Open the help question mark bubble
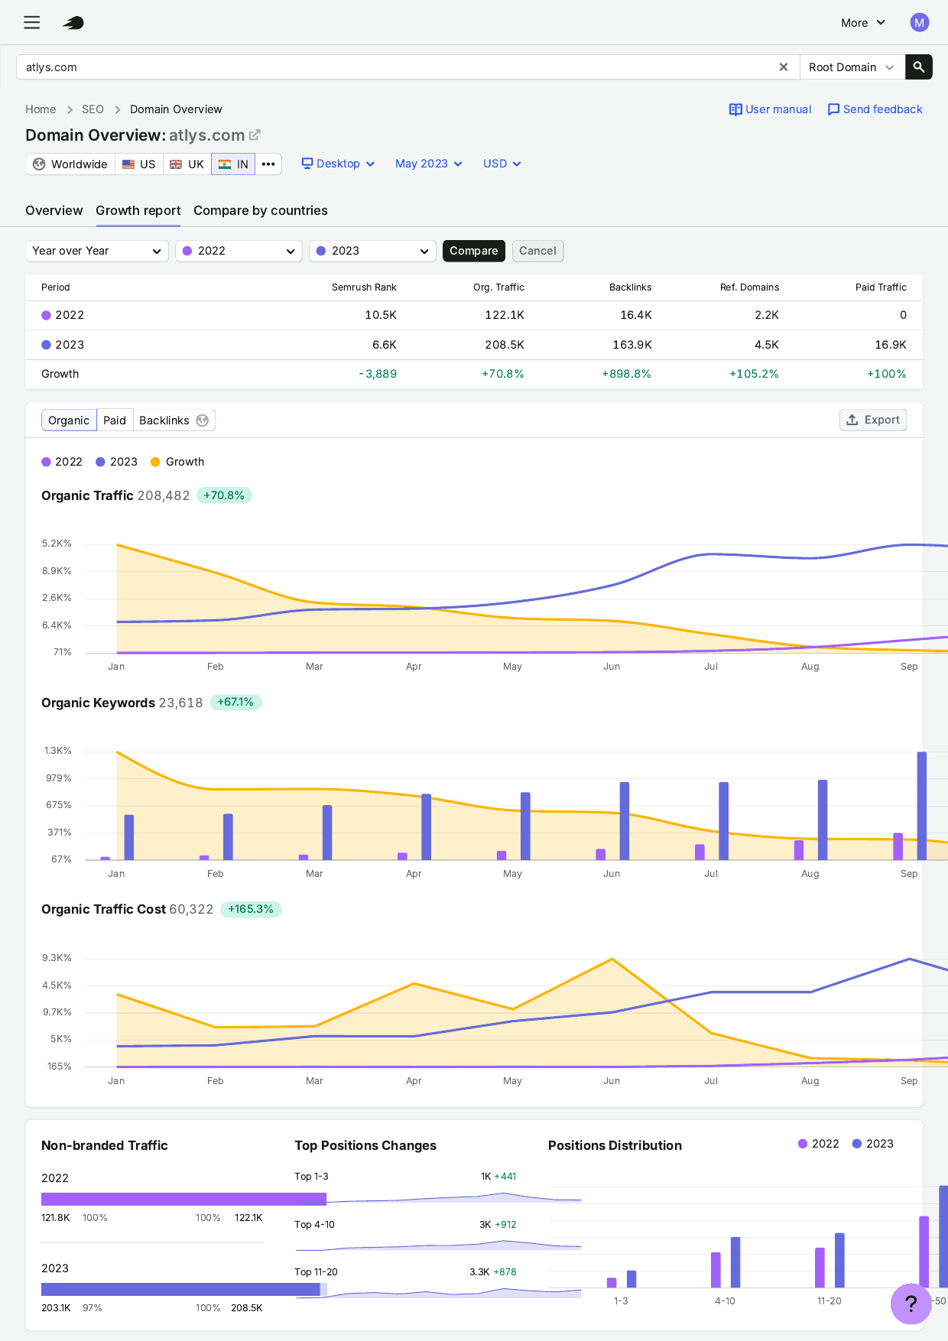This screenshot has height=1341, width=948. [911, 1304]
